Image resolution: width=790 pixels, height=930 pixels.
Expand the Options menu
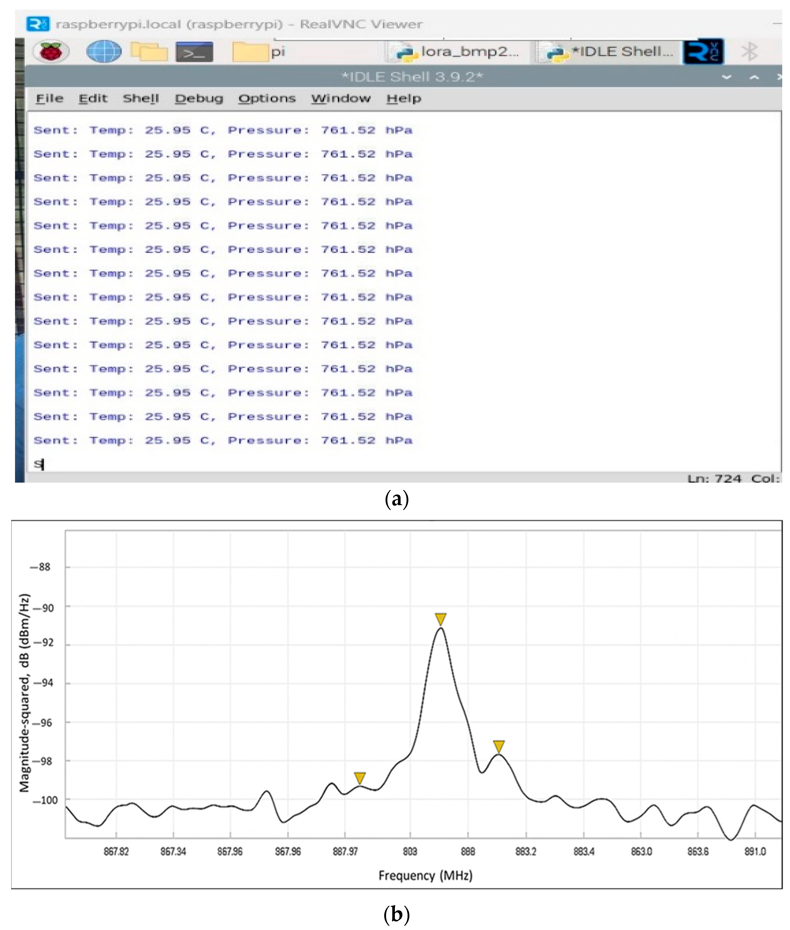[266, 98]
